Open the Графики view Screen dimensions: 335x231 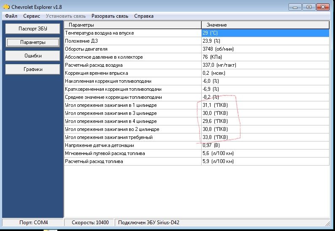[x=32, y=69]
